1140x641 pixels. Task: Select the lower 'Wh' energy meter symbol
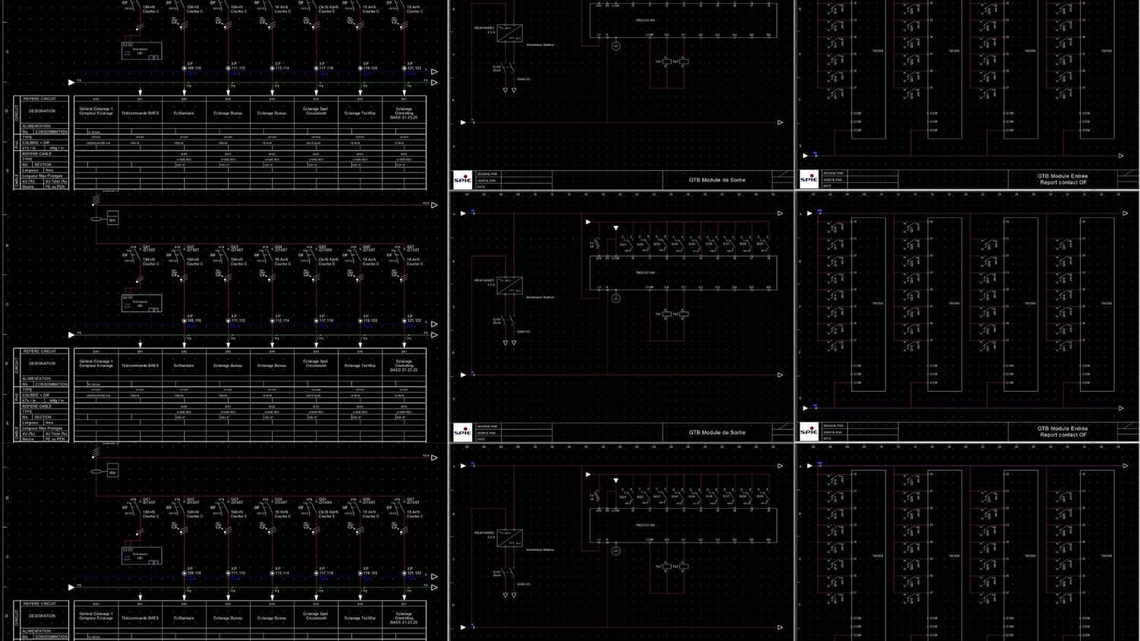[112, 472]
